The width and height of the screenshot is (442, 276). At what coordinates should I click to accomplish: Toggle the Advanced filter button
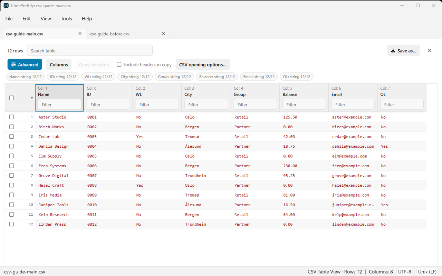point(25,65)
